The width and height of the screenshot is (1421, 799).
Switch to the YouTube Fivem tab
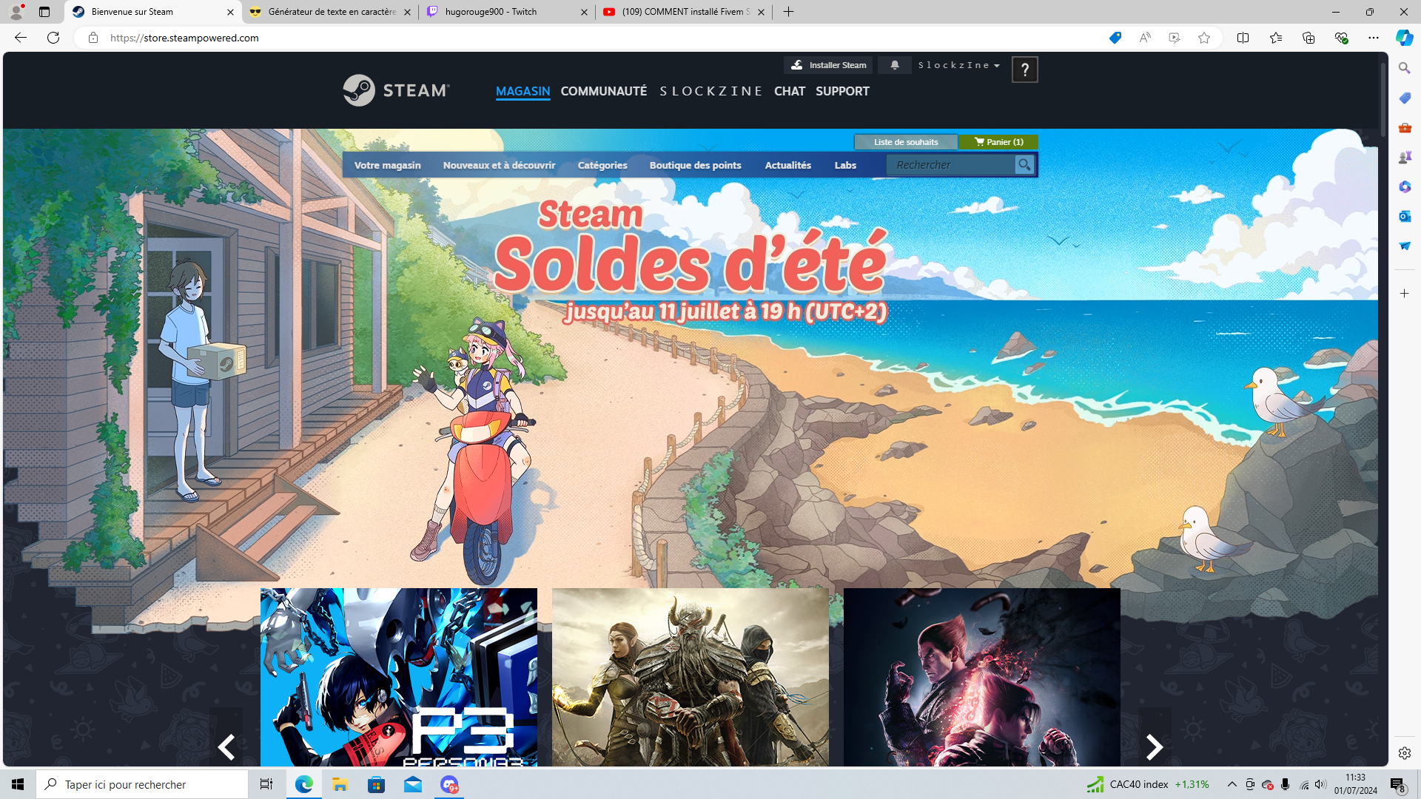click(684, 12)
